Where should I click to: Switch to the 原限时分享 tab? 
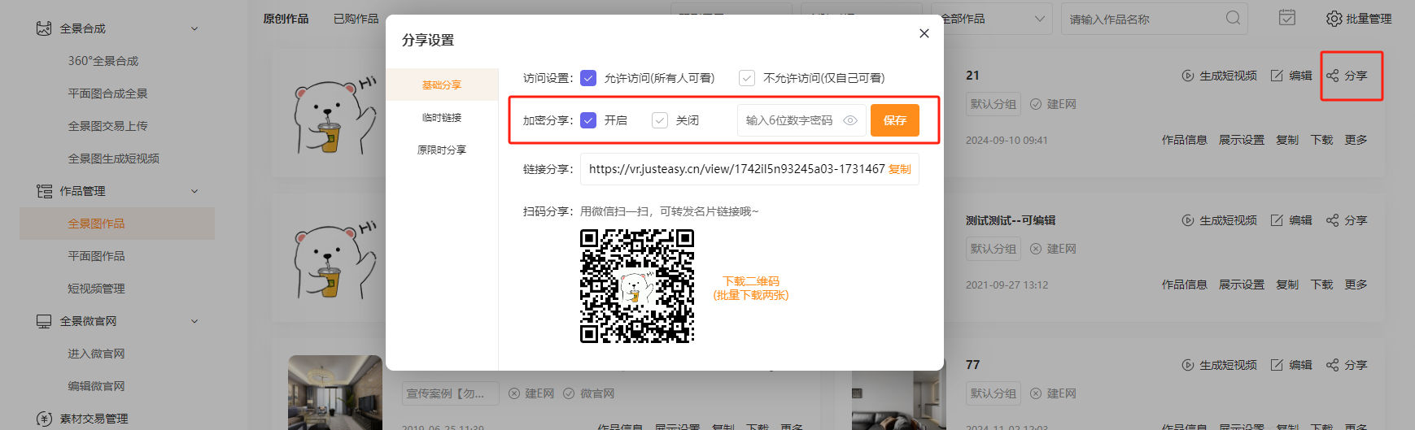pyautogui.click(x=442, y=150)
